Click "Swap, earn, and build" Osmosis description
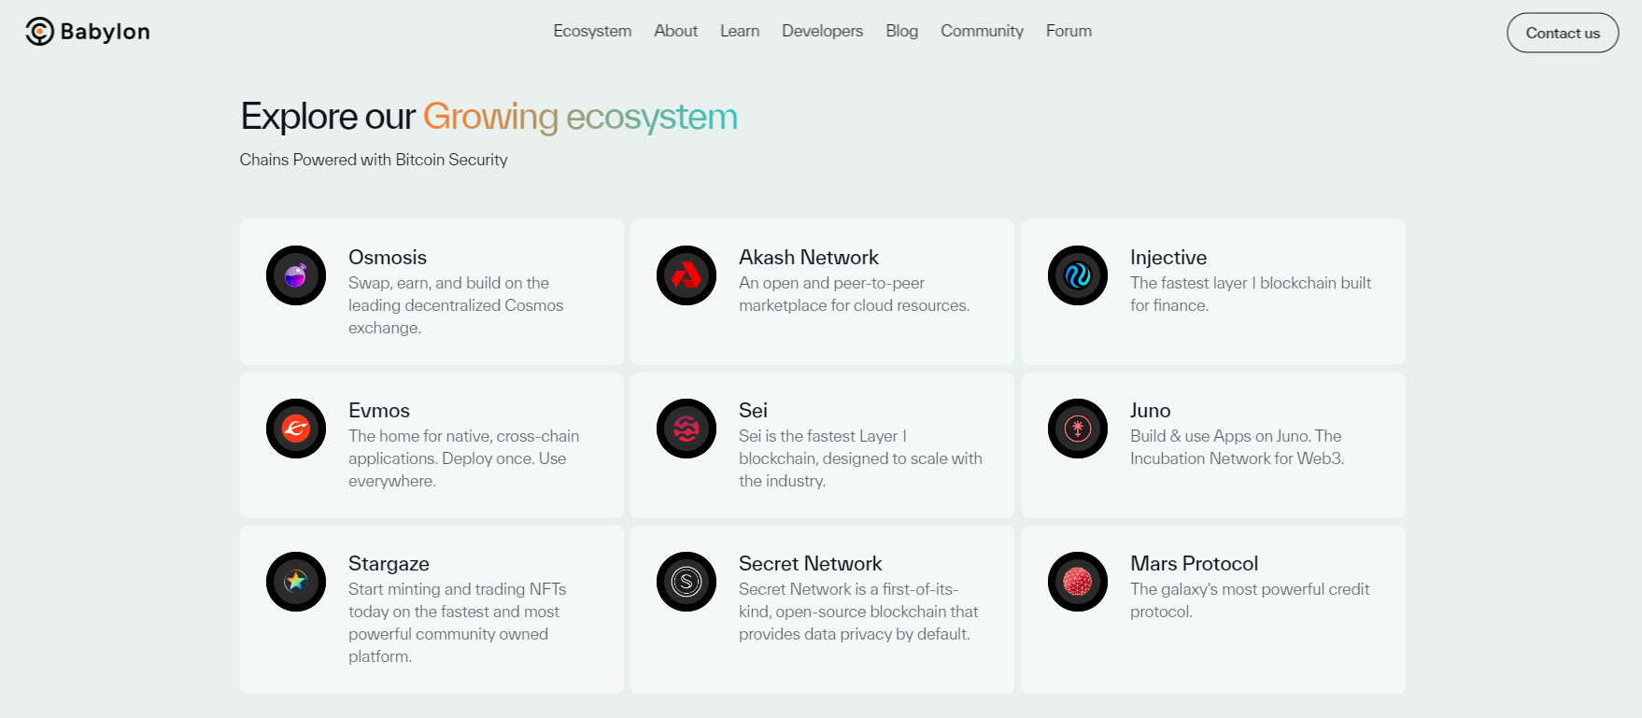Viewport: 1642px width, 718px height. 456,305
